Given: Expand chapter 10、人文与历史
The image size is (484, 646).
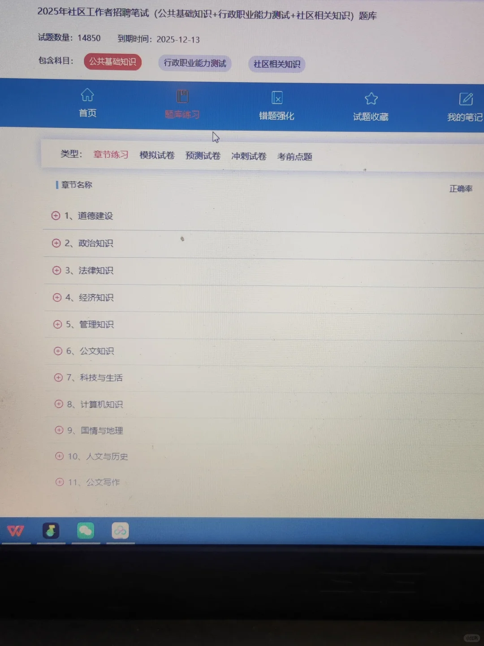Looking at the screenshot, I should coord(59,456).
